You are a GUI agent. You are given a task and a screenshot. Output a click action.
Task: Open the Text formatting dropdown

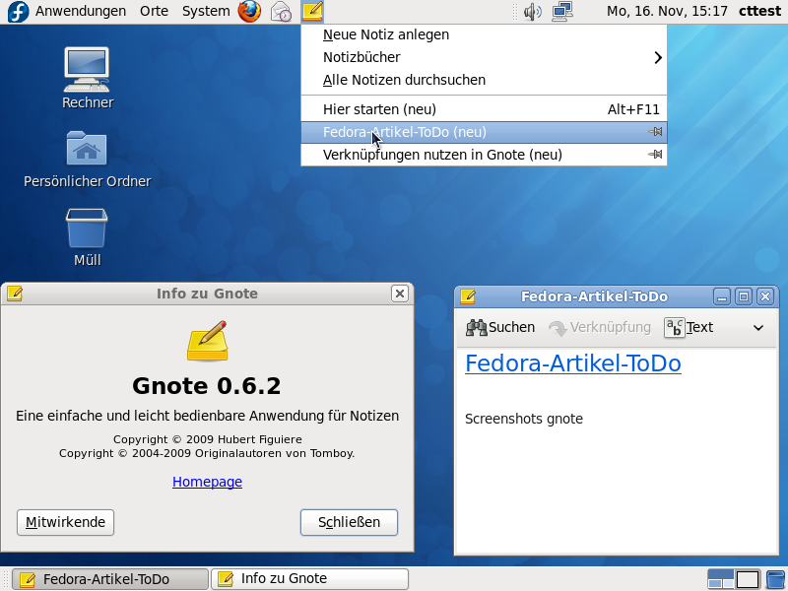(689, 327)
